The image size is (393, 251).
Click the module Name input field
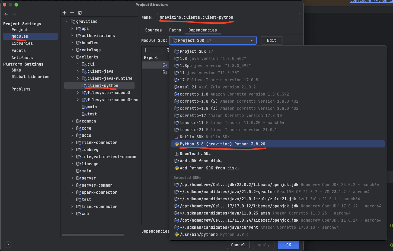(228, 17)
